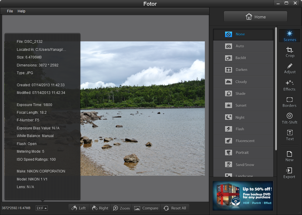Export the current photo

tap(289, 173)
